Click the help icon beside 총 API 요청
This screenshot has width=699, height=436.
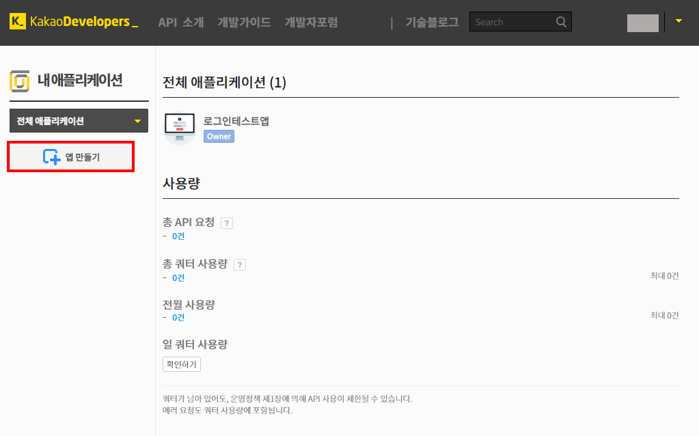227,223
